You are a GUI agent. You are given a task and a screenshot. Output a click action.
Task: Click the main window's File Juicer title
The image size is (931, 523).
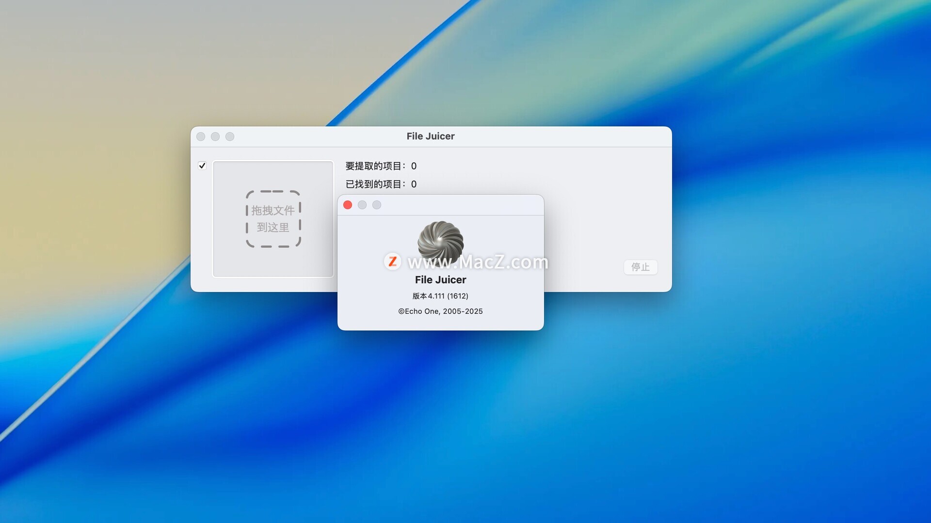pyautogui.click(x=431, y=136)
